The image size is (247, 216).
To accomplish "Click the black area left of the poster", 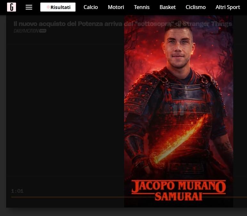I will 64,112.
